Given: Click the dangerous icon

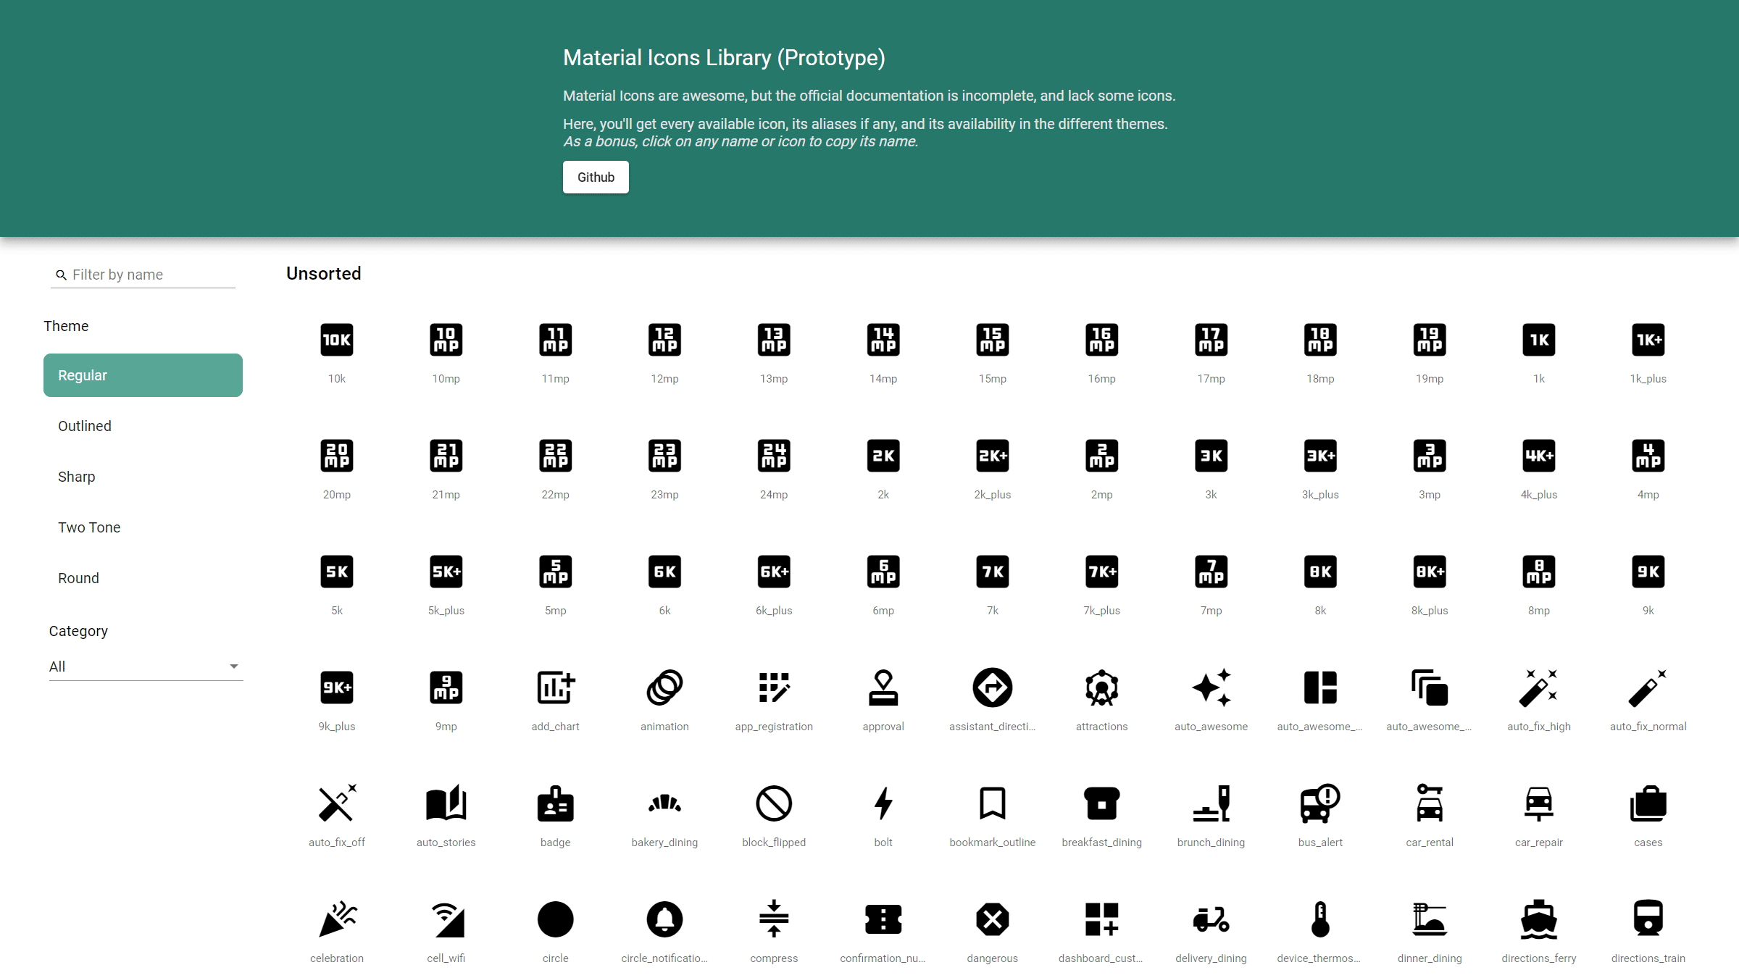Looking at the screenshot, I should (991, 919).
